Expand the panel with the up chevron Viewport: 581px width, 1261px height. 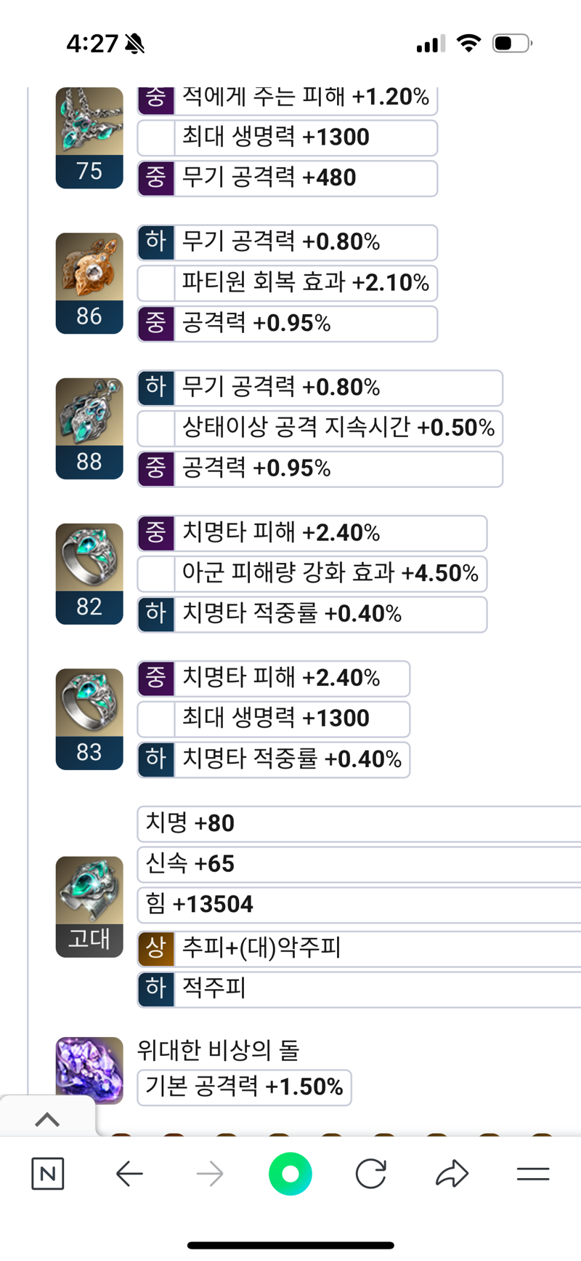point(47,1120)
